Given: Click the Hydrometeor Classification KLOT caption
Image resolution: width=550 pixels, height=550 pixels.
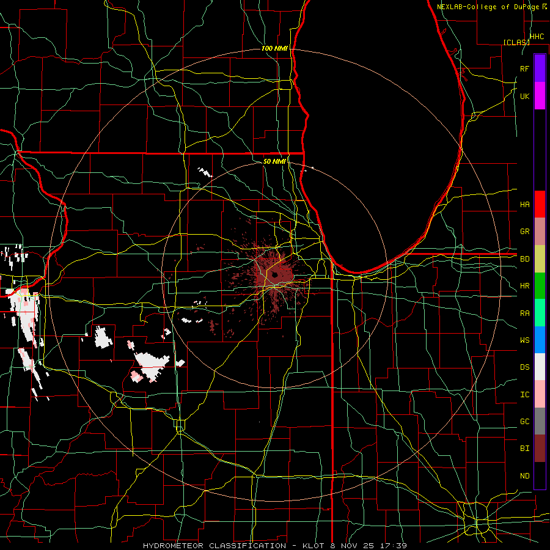Looking at the screenshot, I should pos(275,546).
